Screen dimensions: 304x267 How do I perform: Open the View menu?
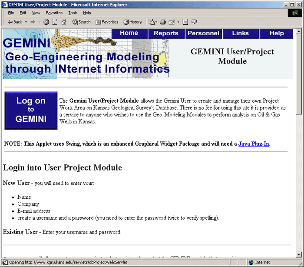coord(36,13)
